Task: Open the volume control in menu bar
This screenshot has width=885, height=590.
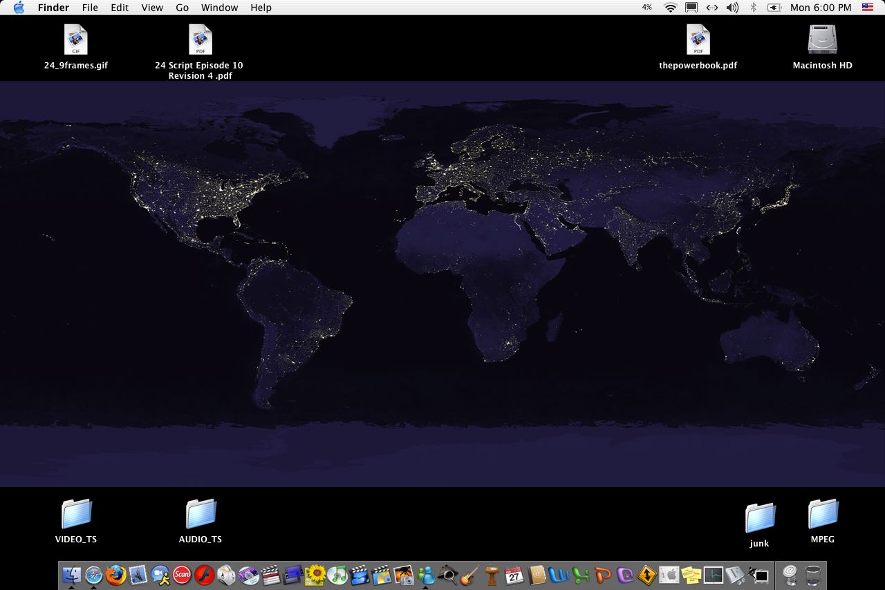Action: coord(732,8)
